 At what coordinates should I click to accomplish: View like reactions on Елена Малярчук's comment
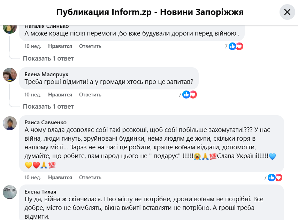coord(186,95)
